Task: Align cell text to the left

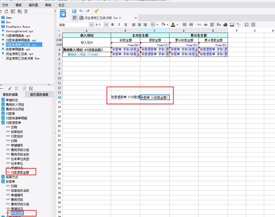Action: point(134,25)
